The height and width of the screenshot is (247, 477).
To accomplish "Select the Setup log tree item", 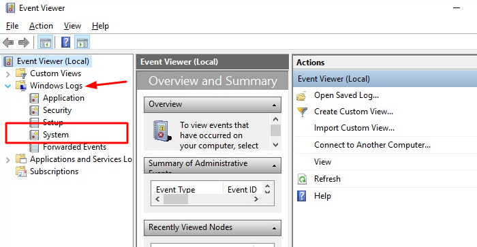I will coord(53,122).
